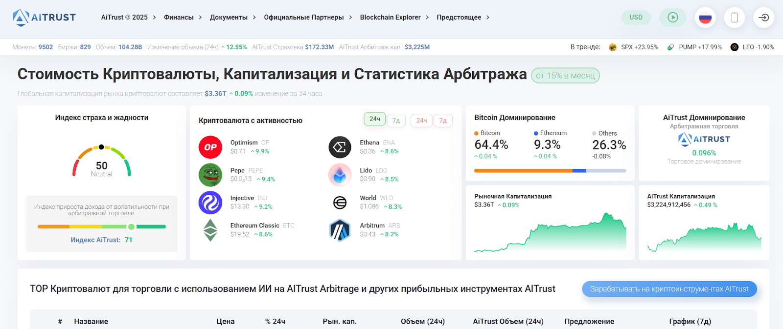Select the World WLD coin icon

pos(340,203)
